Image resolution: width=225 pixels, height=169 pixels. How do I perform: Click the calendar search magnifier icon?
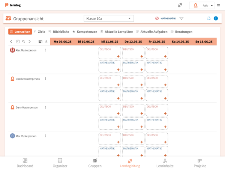coord(23,42)
